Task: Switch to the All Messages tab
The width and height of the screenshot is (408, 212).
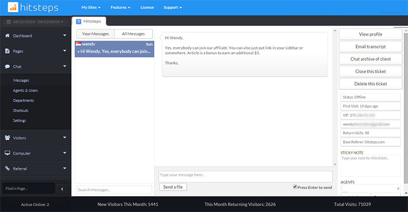Action: tap(133, 34)
